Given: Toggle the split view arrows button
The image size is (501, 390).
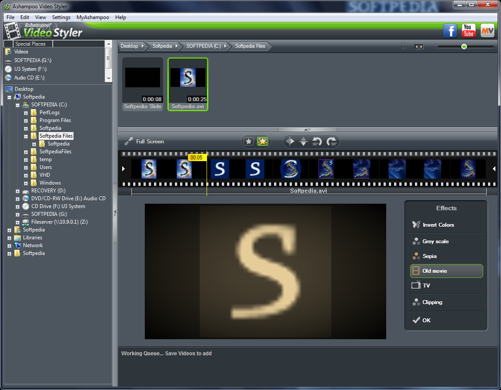Looking at the screenshot, I should pyautogui.click(x=418, y=46).
